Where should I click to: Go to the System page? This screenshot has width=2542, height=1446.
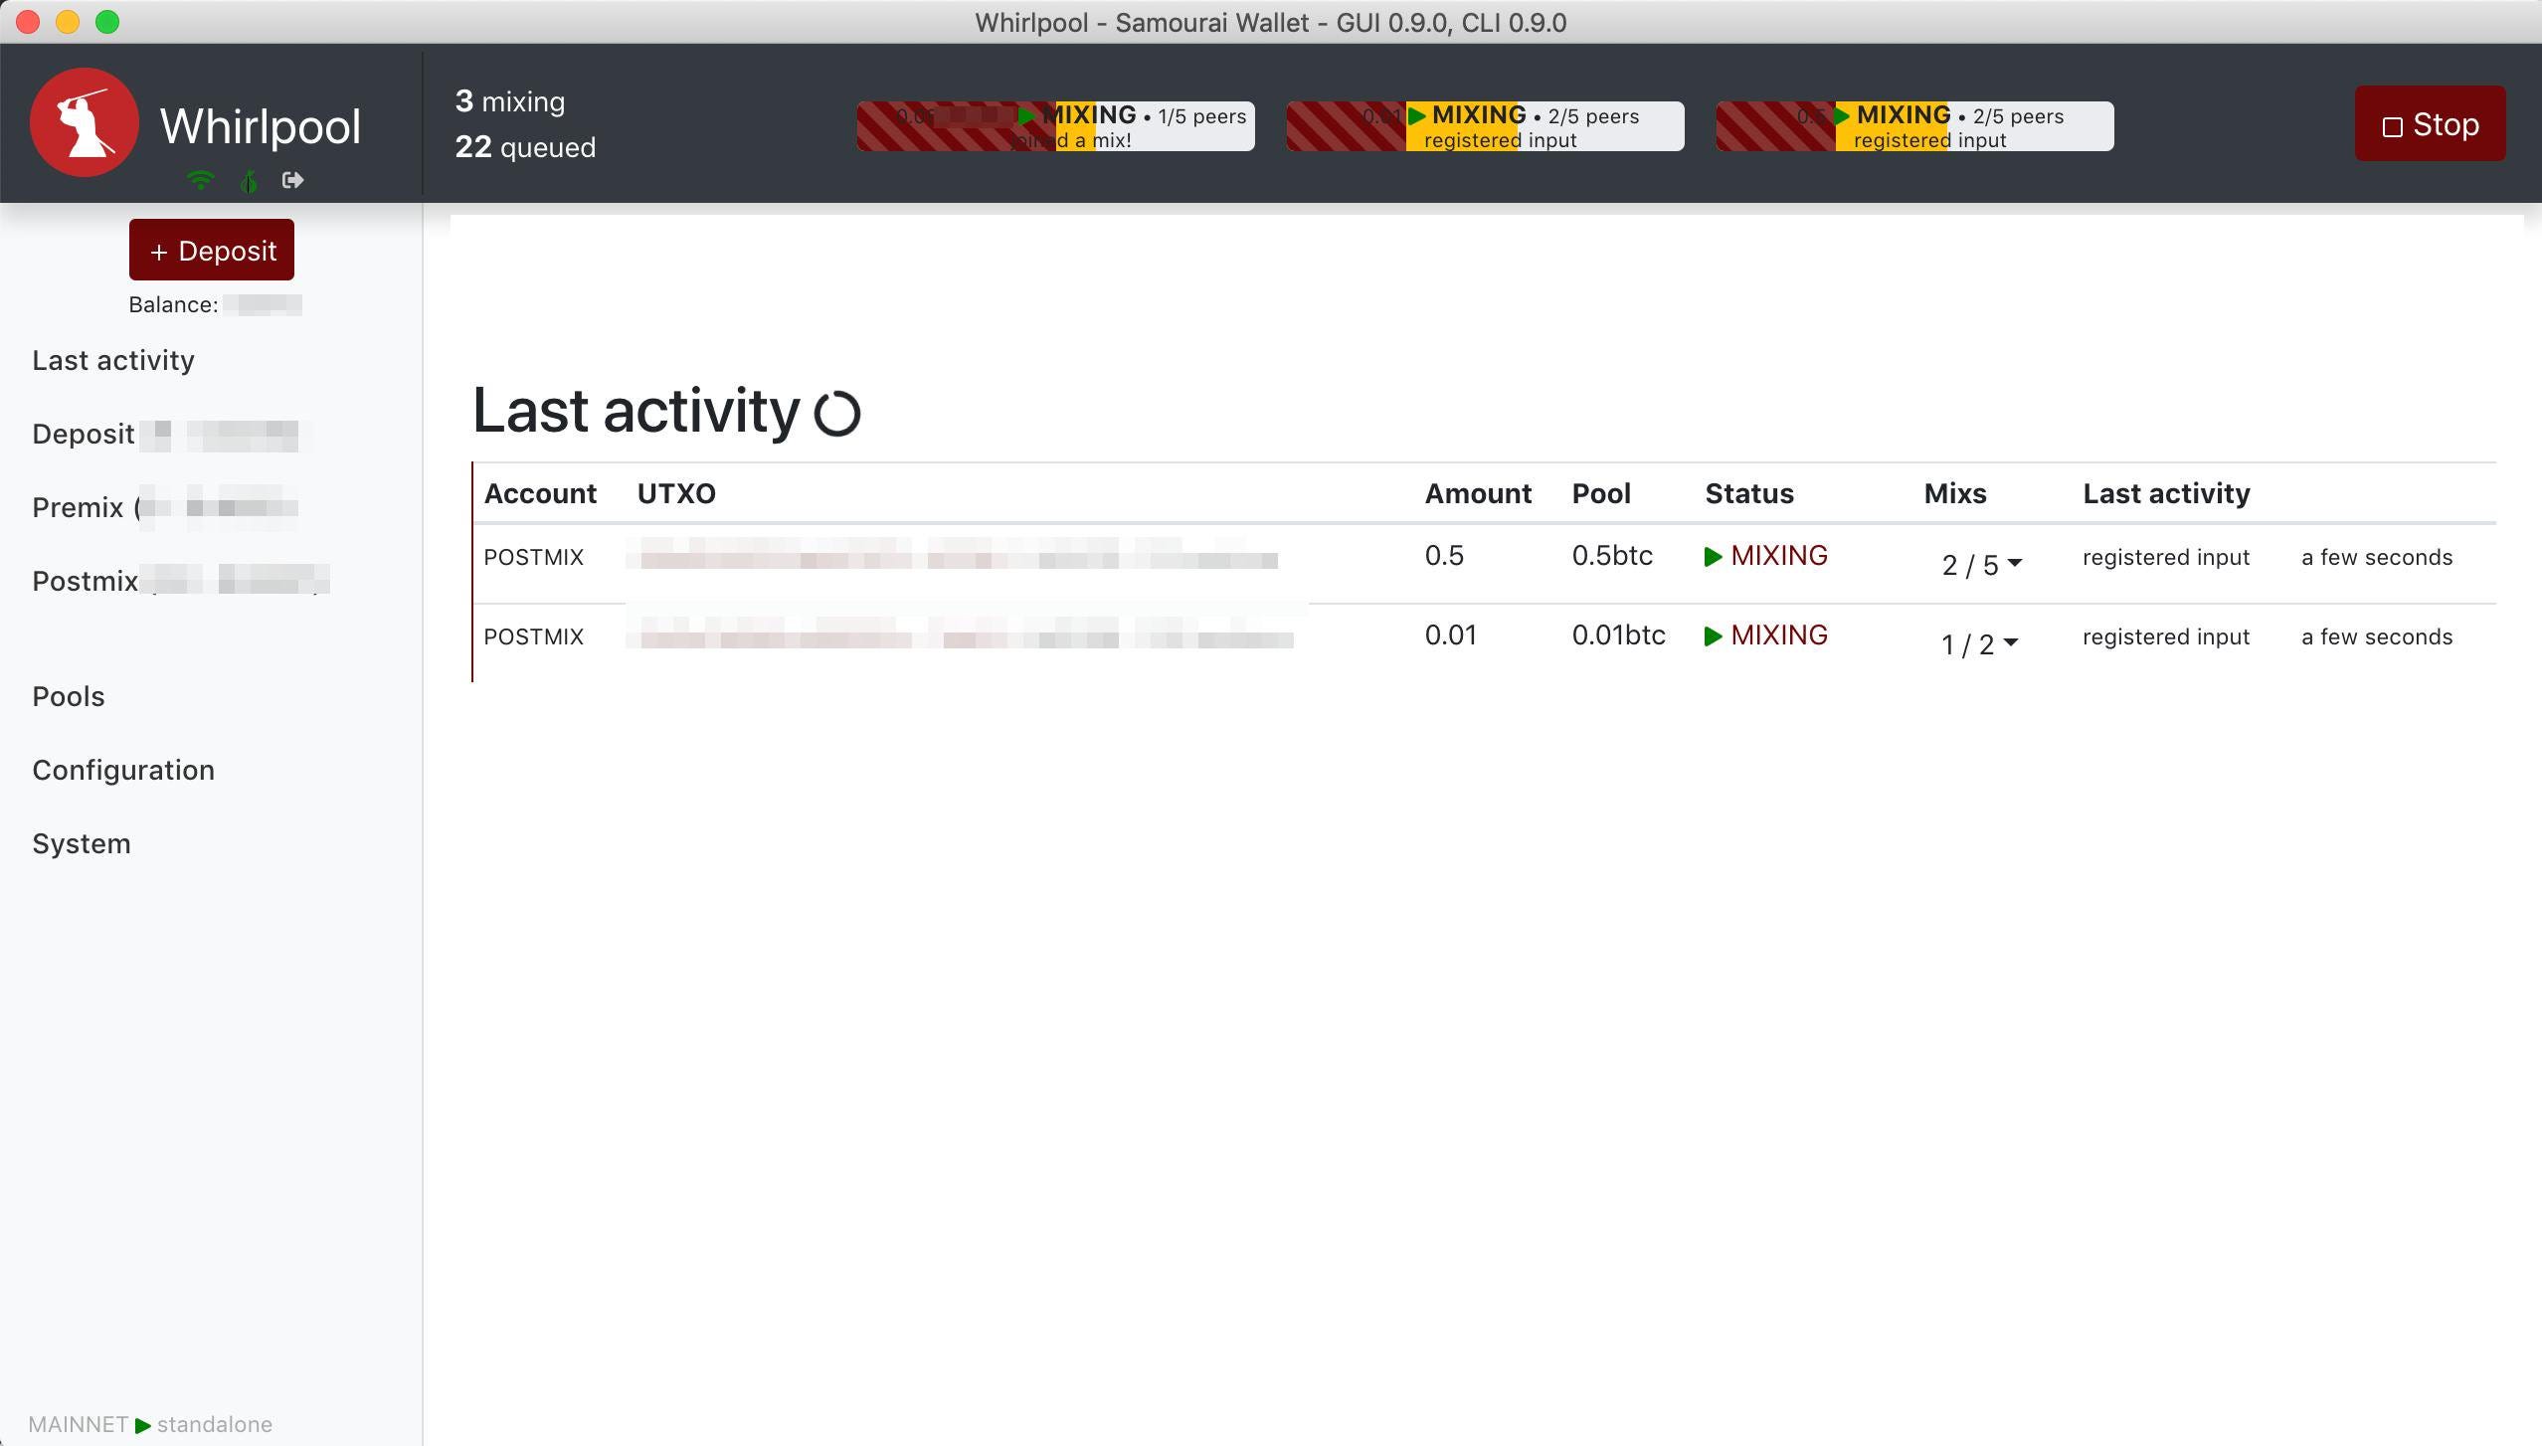coord(82,843)
